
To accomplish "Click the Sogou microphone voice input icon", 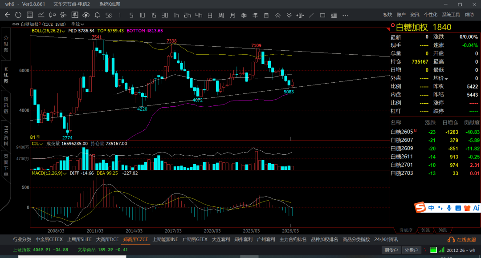I will tap(449, 208).
